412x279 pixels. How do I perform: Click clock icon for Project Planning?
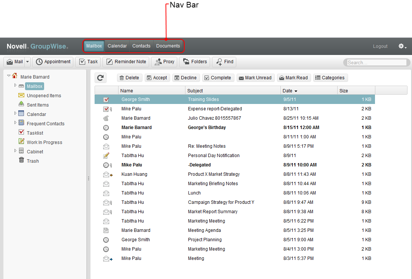point(106,240)
